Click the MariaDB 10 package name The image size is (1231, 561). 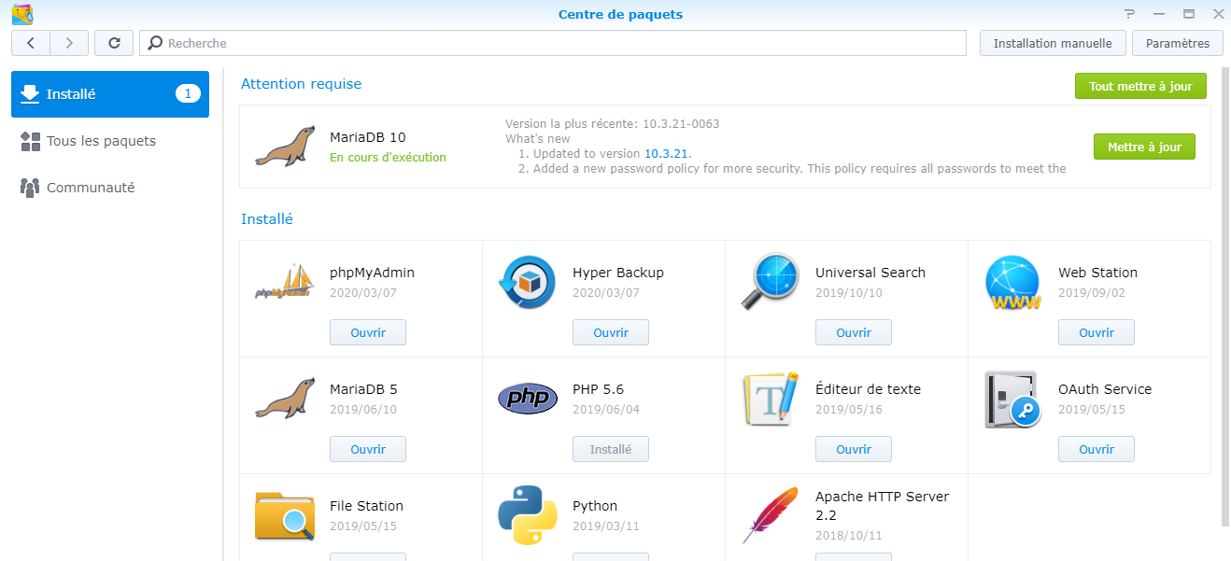click(368, 137)
